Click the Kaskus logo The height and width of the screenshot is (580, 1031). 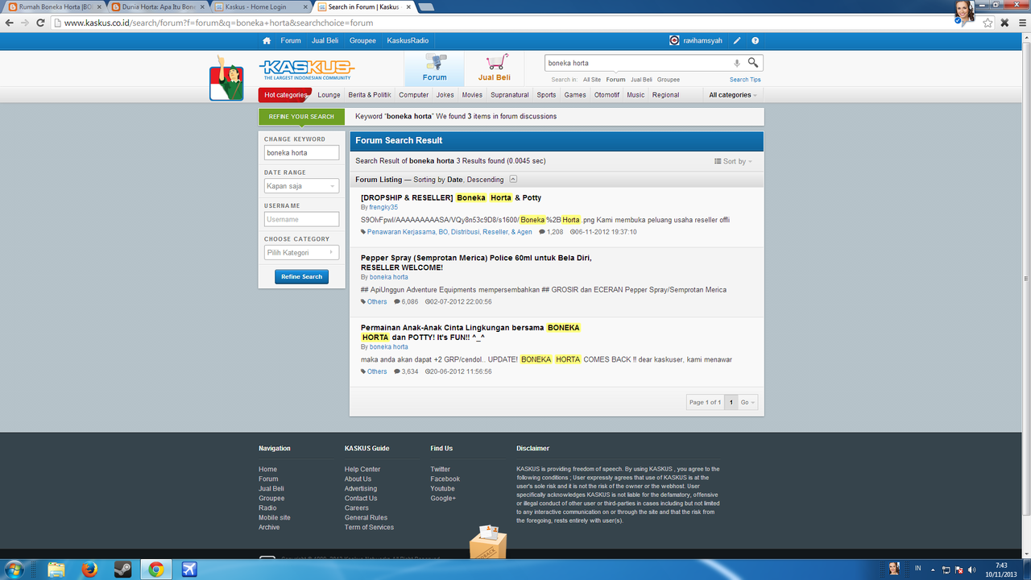306,69
